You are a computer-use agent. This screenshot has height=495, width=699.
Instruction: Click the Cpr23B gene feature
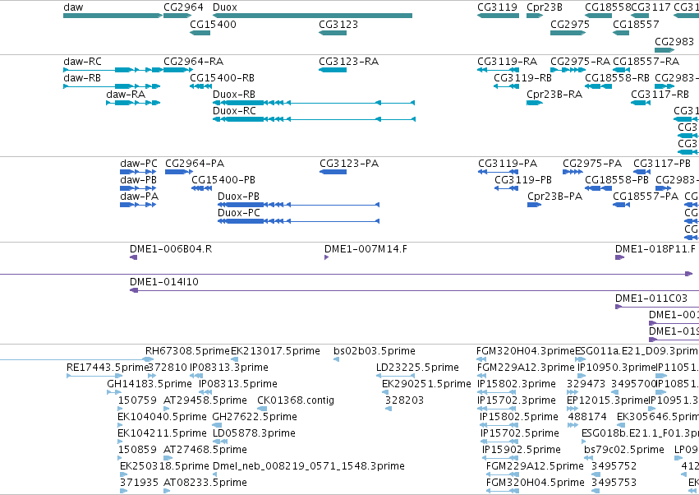(535, 16)
